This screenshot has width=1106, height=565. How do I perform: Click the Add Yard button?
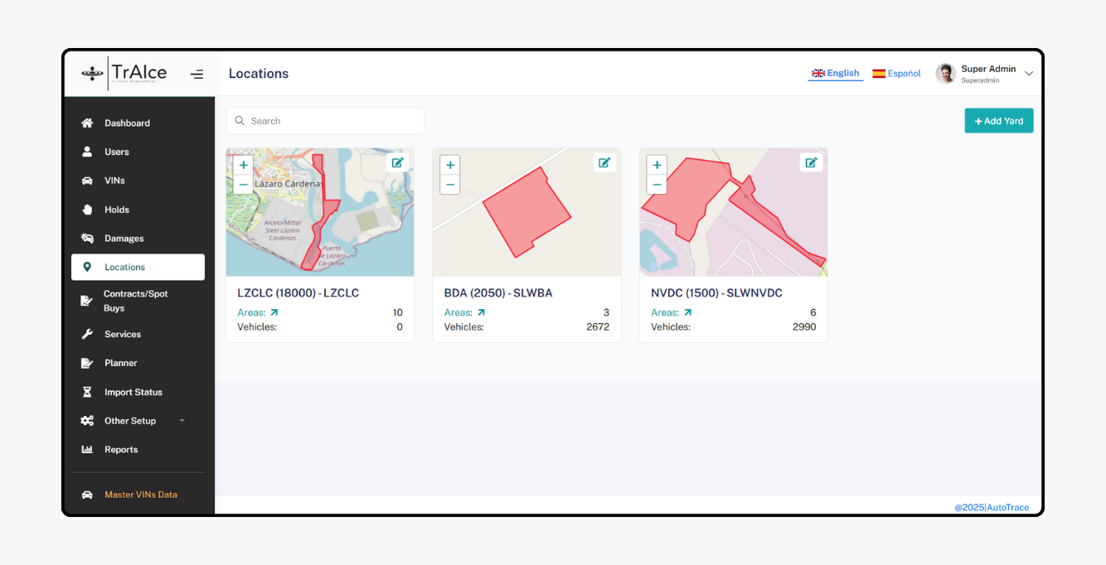(998, 121)
